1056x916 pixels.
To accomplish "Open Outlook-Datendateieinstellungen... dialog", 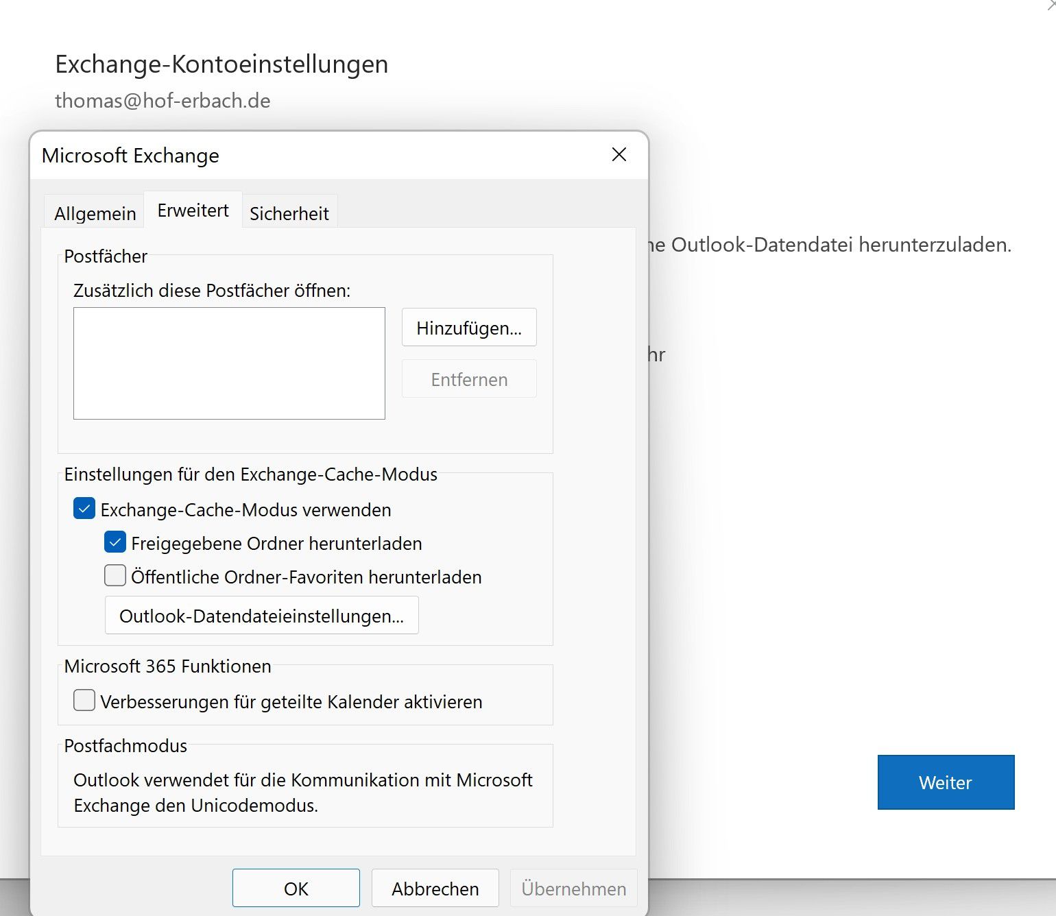I will click(x=261, y=615).
